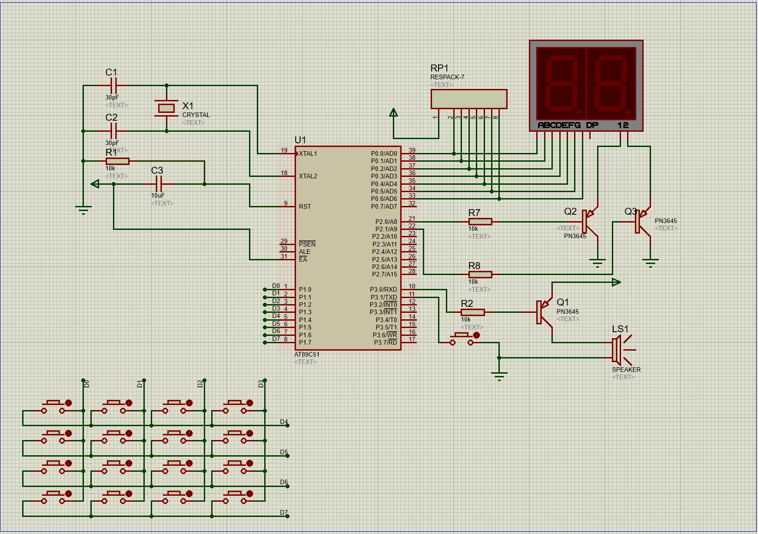Click PN3645 label beneath Q2
The height and width of the screenshot is (534, 758).
coord(575,236)
